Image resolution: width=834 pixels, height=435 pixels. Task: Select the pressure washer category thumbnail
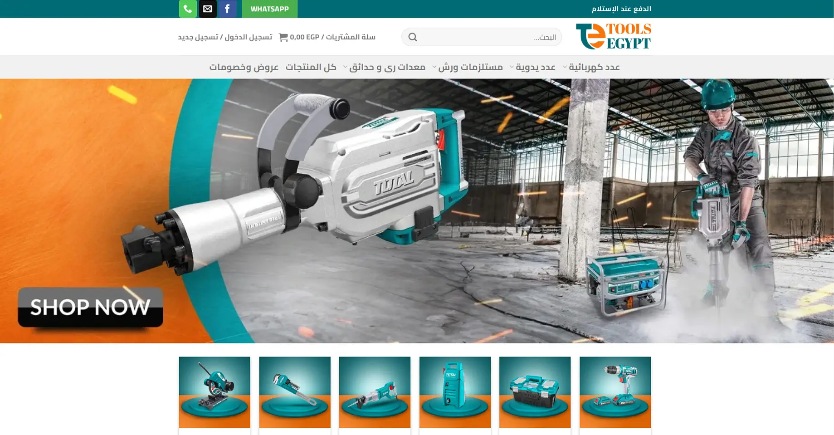[455, 392]
